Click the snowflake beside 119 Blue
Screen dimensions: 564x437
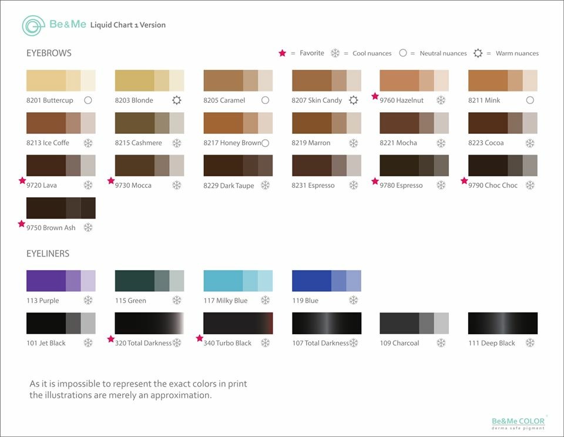pos(354,300)
